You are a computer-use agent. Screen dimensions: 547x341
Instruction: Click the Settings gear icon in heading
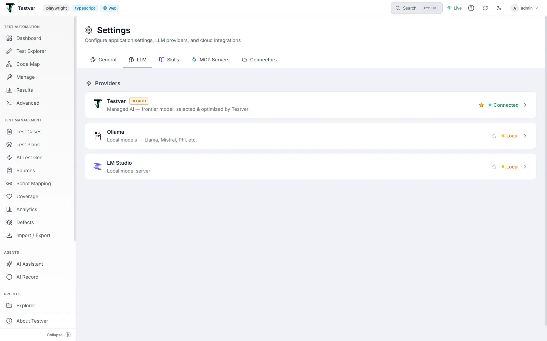[x=89, y=30]
